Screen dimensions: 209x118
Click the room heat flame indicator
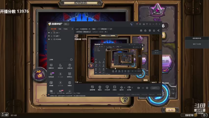click(x=106, y=32)
